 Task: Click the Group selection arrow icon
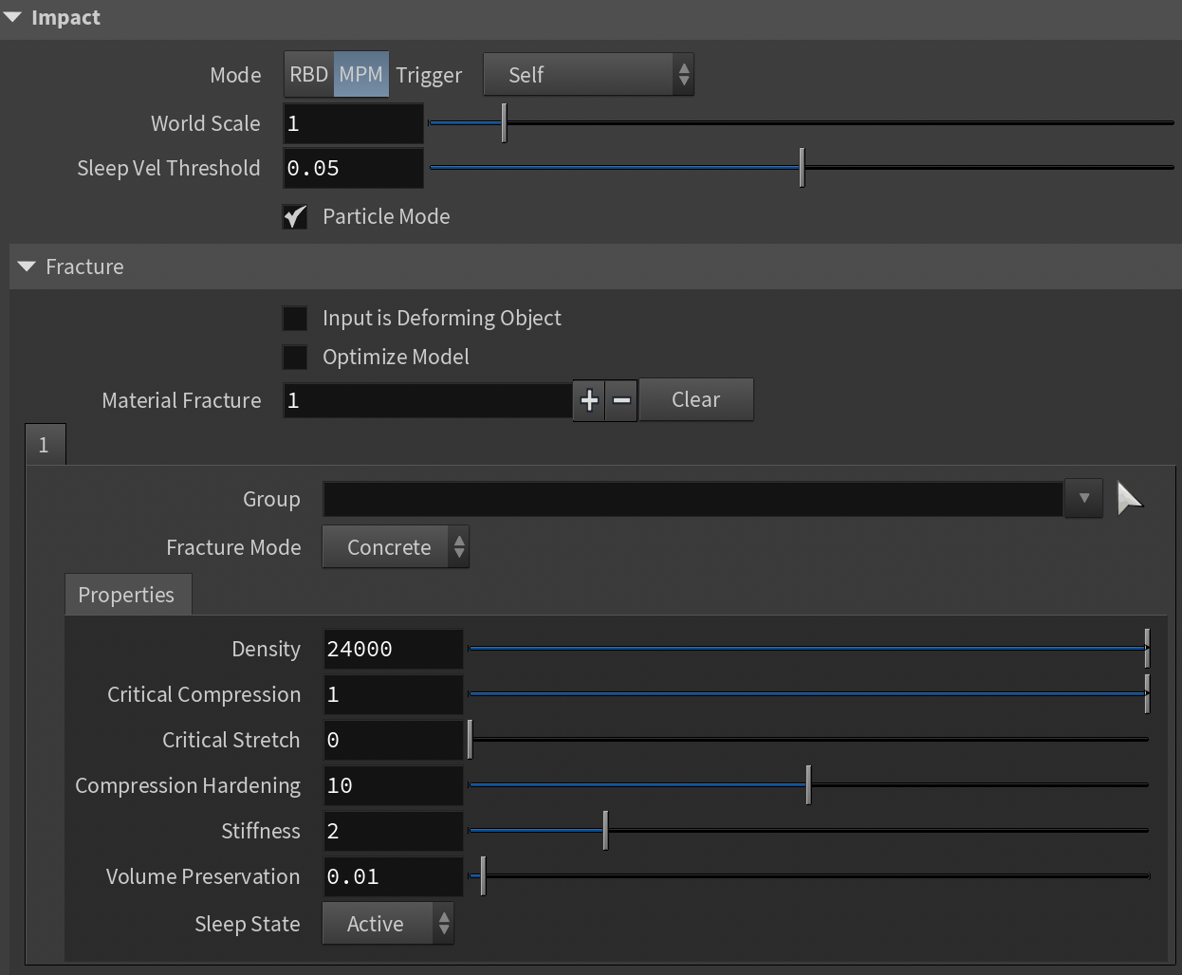point(1129,498)
